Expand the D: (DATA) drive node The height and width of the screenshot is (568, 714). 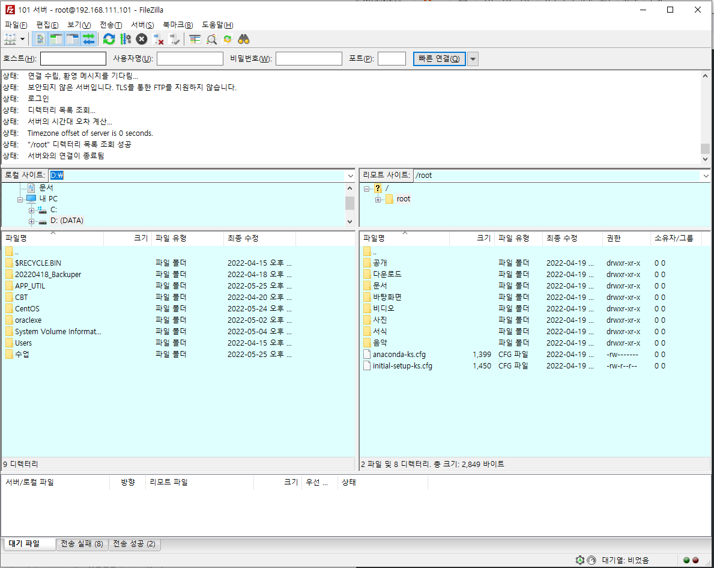click(31, 221)
